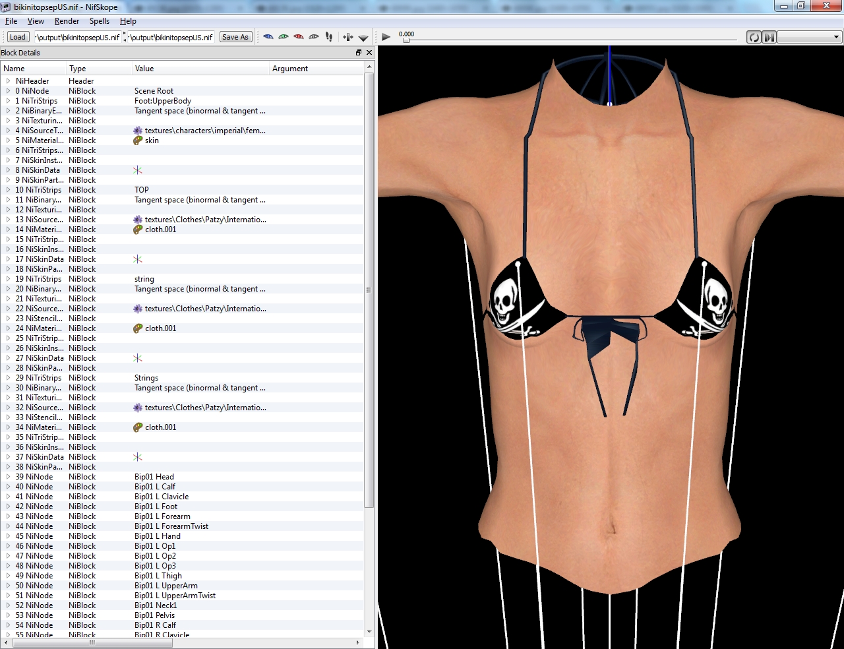Click texture icon in 22 NiSourceTexture row
Screen dimensions: 844x649
[x=138, y=309]
